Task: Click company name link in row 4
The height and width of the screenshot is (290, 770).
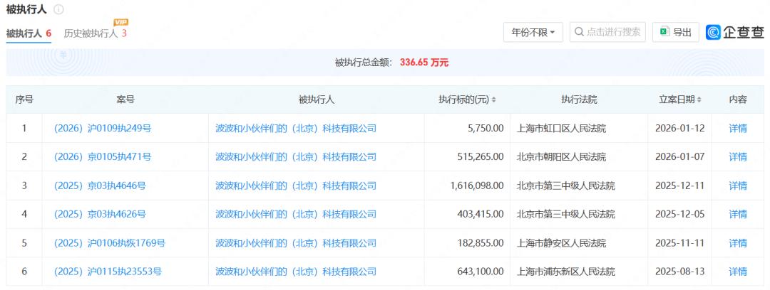Action: [x=296, y=214]
